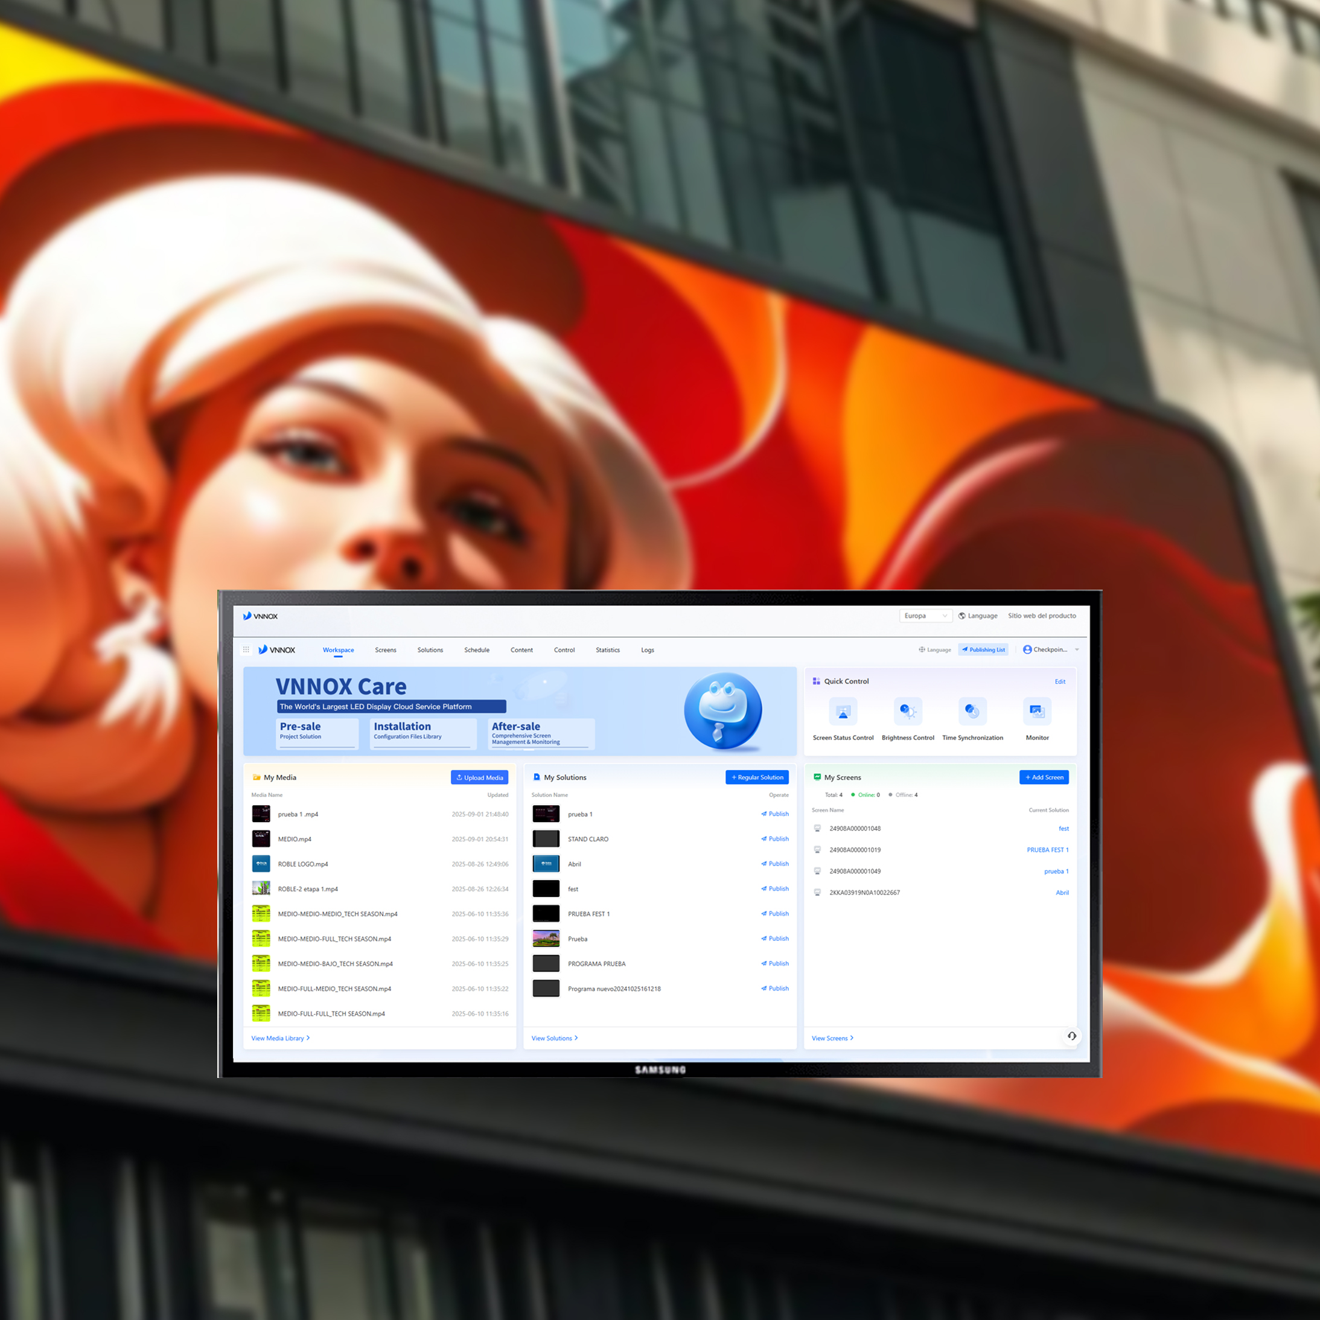
Task: Publish the STAND CLARO solution
Action: (775, 839)
